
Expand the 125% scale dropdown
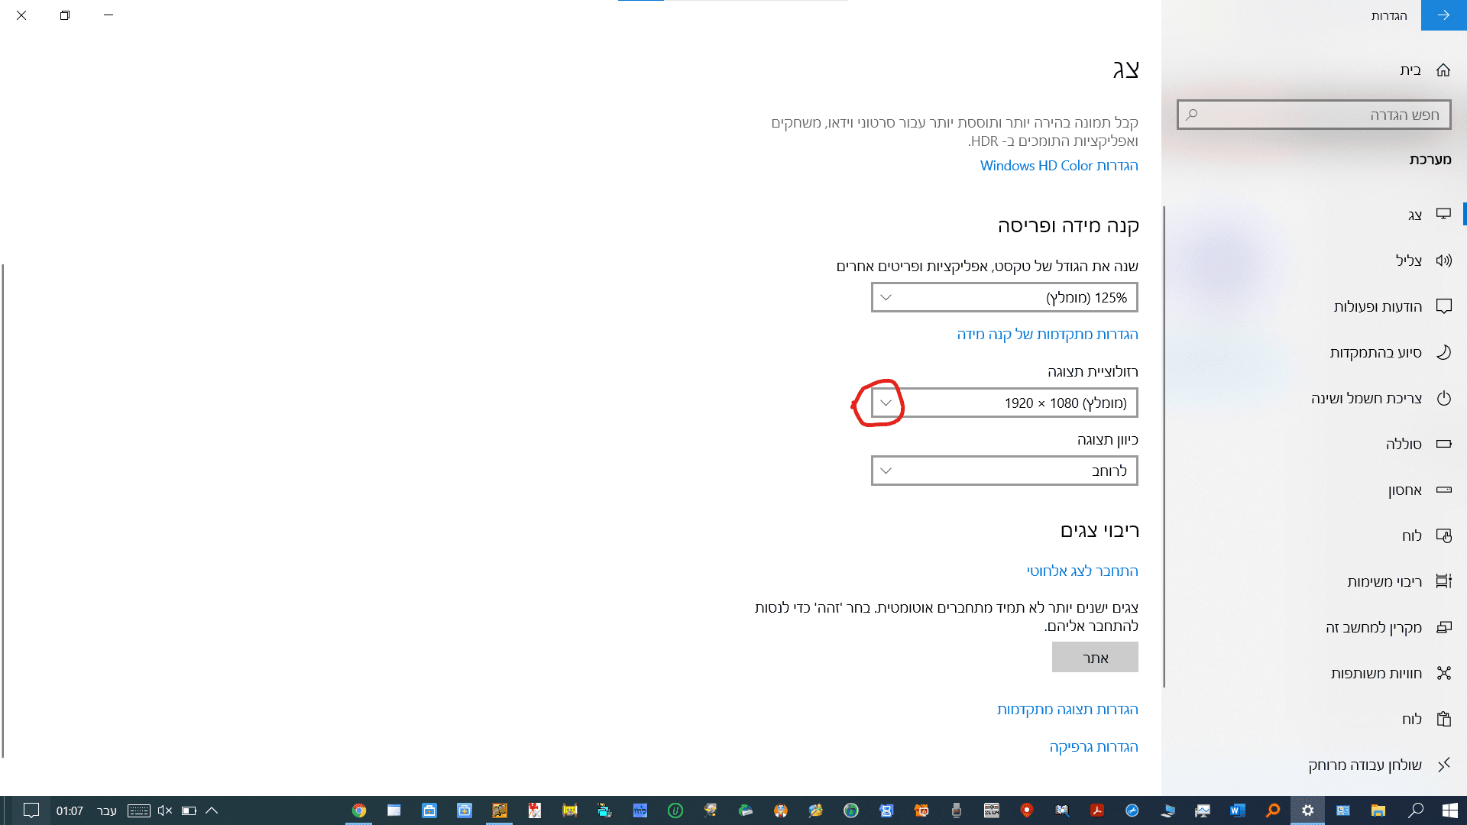(x=1004, y=297)
